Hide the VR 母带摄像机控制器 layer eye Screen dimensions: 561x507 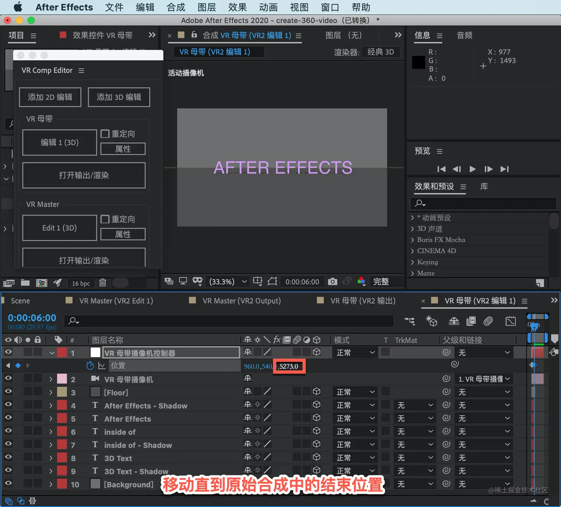tap(8, 352)
